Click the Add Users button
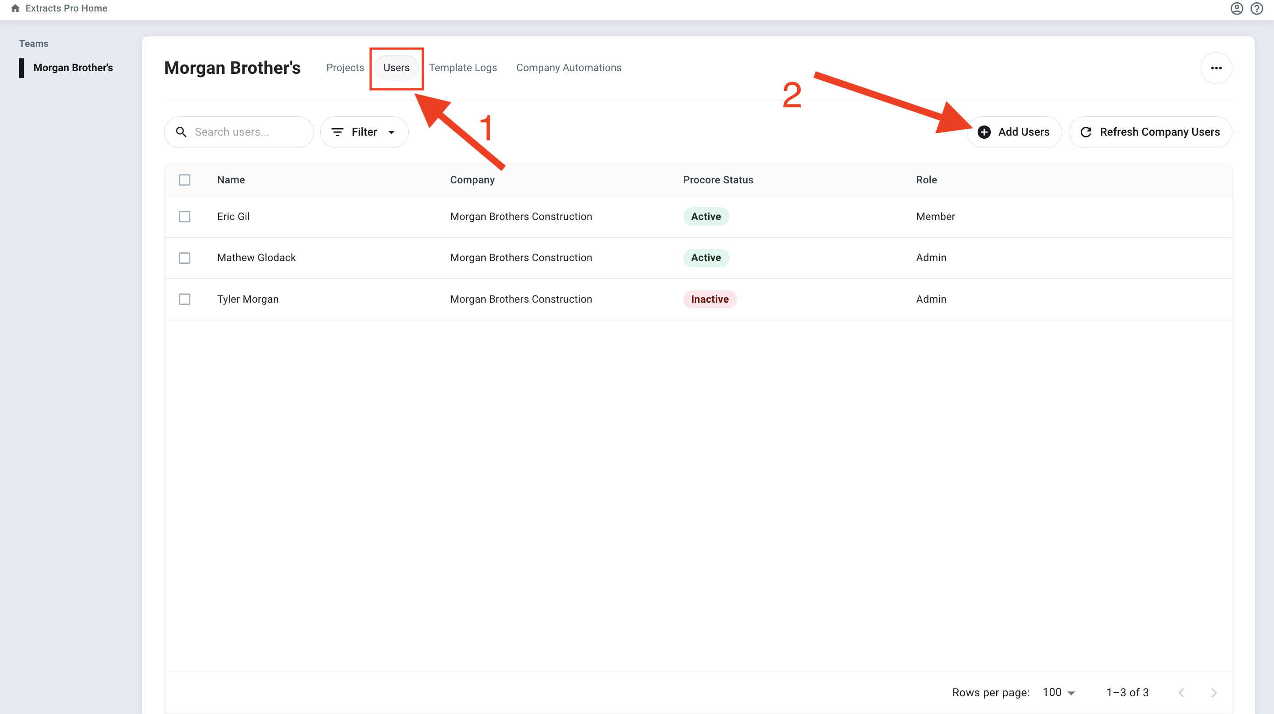 point(1014,132)
